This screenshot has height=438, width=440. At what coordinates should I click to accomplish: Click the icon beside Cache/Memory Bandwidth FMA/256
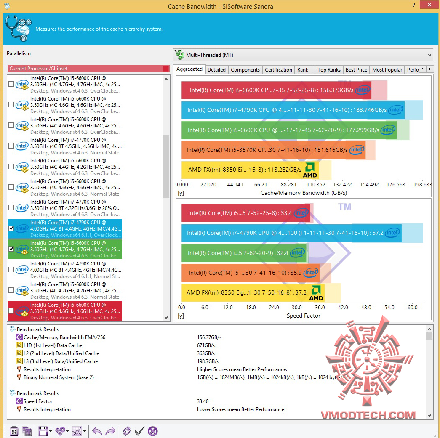(19, 337)
